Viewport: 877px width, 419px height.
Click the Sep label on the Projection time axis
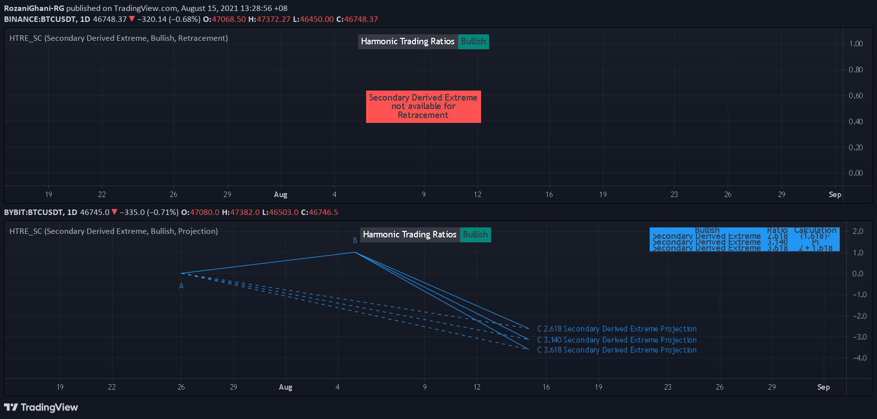[824, 387]
